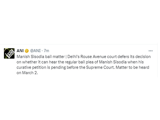Click 'Matter to be heard' text
Viewport: 160px width, 120px height.
[133, 67]
